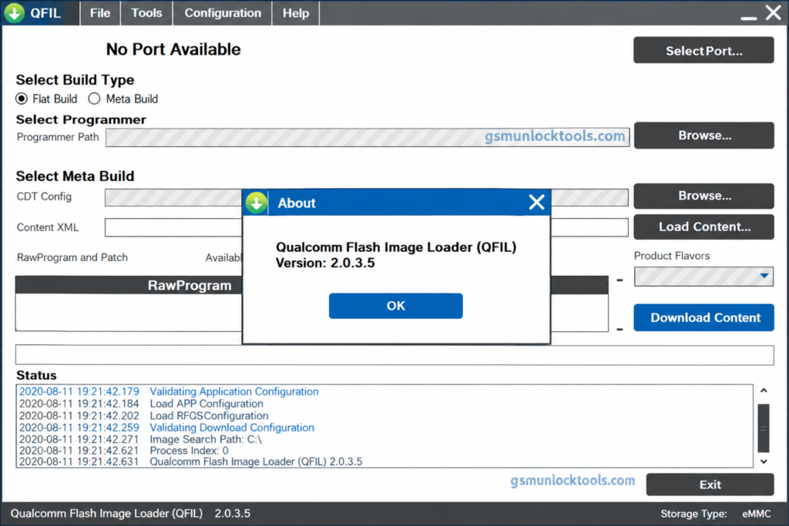Click the Download Content button
This screenshot has width=789, height=526.
[704, 317]
